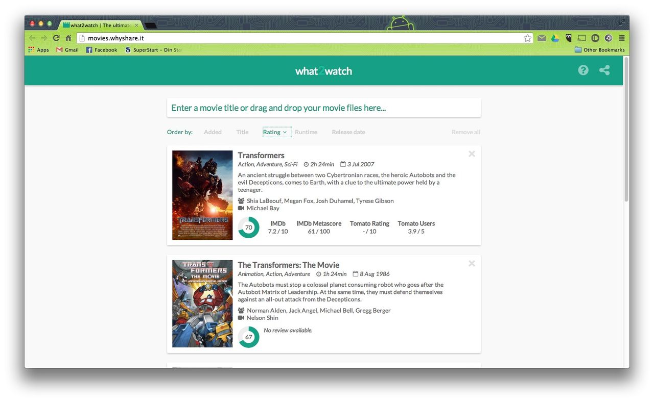Screen dimensions: 654x402
Task: Close the what2watch tab
Action: 136,25
